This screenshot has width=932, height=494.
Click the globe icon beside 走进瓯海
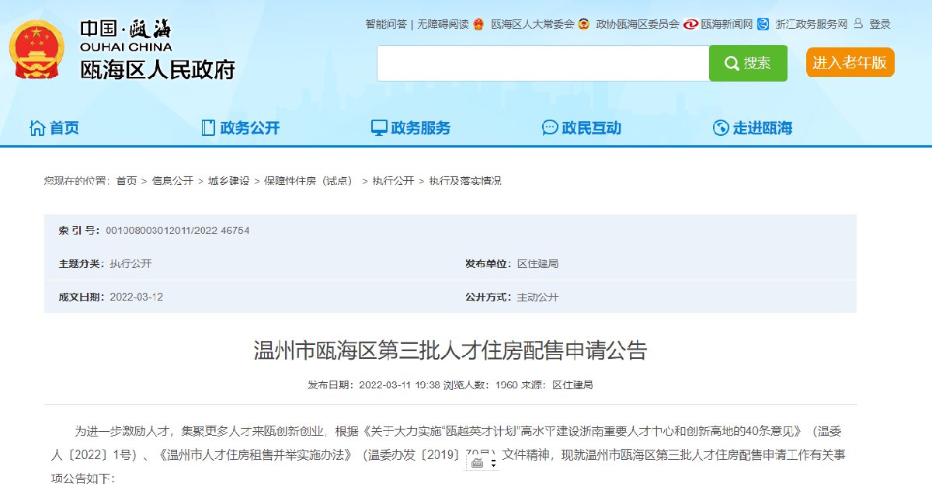721,128
